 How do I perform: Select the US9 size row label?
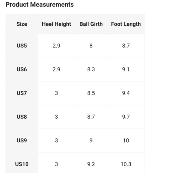(22, 140)
